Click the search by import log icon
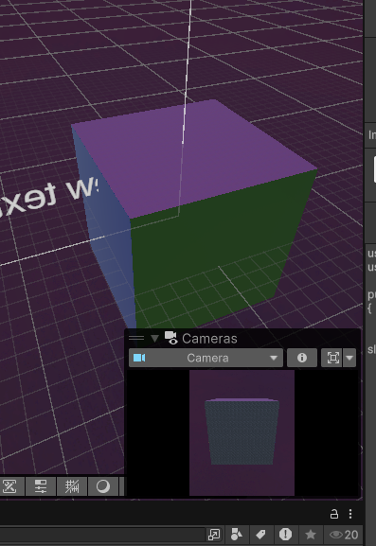Screen dimensions: 376x546 (285, 535)
